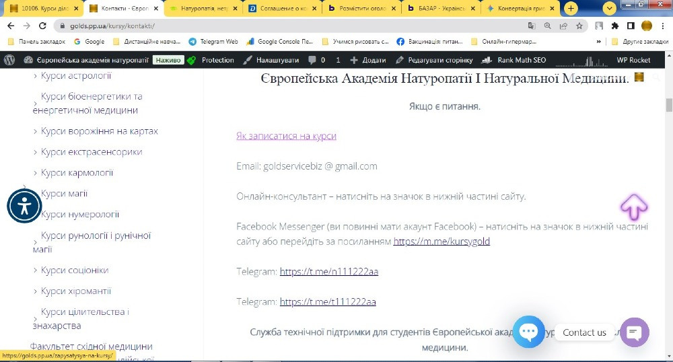This screenshot has height=362, width=673.
Task: Open Курси біоенергетики sidebar item
Action: (87, 104)
